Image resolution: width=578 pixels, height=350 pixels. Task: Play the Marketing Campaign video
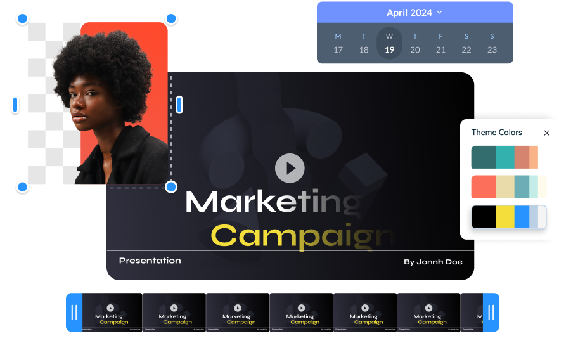click(x=290, y=168)
